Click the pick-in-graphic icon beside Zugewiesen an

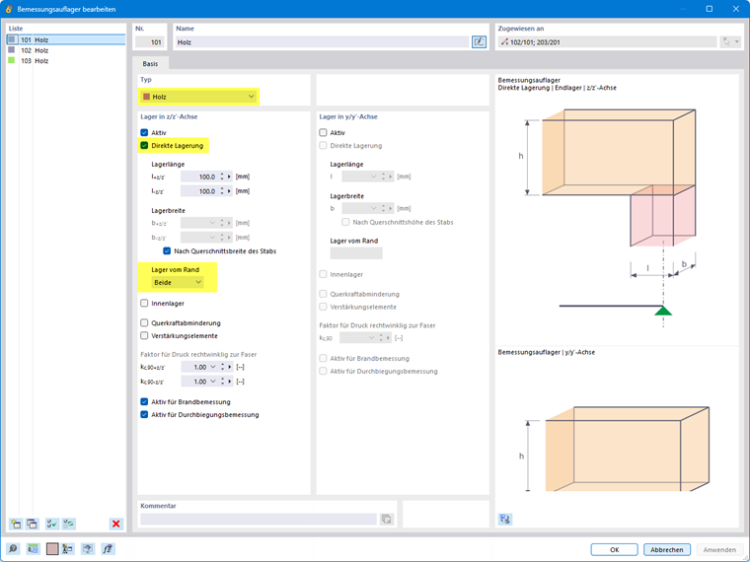[726, 42]
